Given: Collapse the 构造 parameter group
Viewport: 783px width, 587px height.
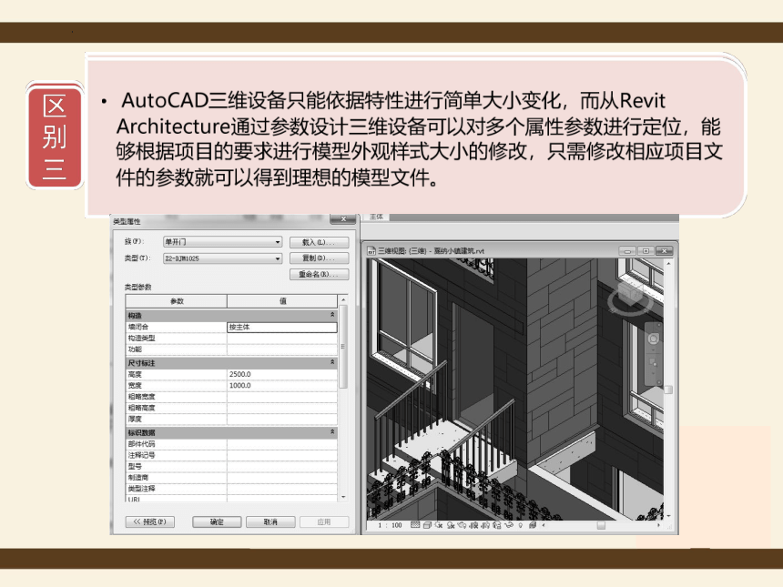Looking at the screenshot, I should [x=332, y=315].
